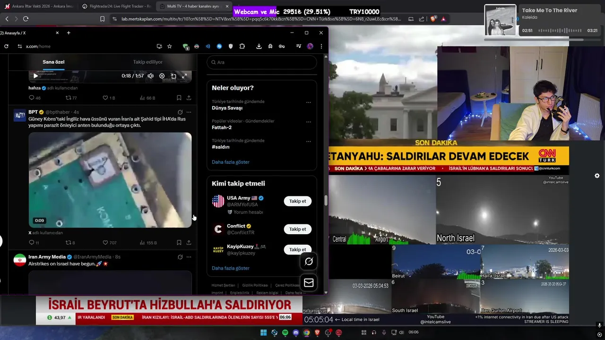Follow USA Army with Takip et
The width and height of the screenshot is (605, 340).
point(297,201)
